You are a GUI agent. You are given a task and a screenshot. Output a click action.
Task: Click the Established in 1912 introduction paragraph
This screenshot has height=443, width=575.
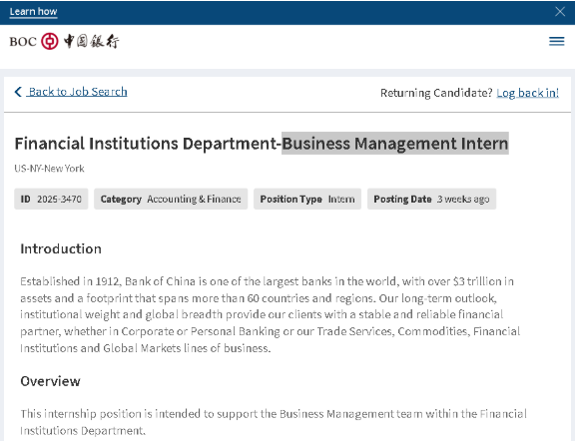point(271,314)
